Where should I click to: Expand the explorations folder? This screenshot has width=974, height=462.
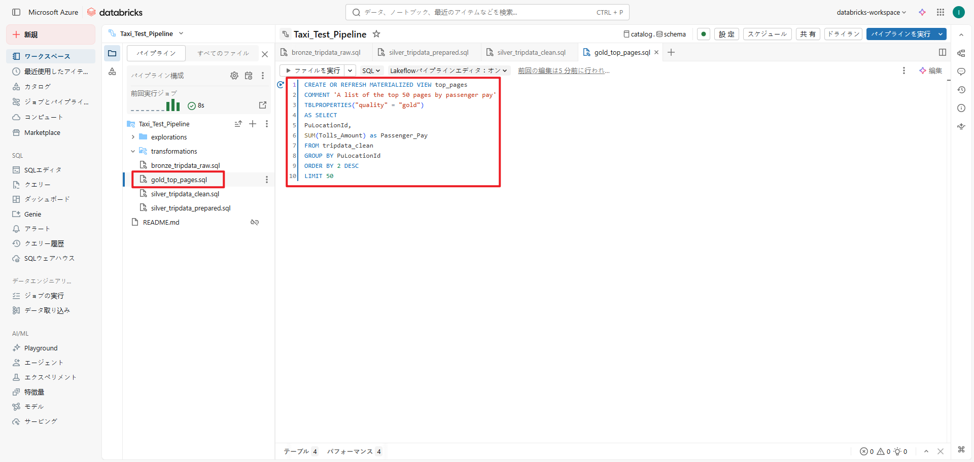133,137
